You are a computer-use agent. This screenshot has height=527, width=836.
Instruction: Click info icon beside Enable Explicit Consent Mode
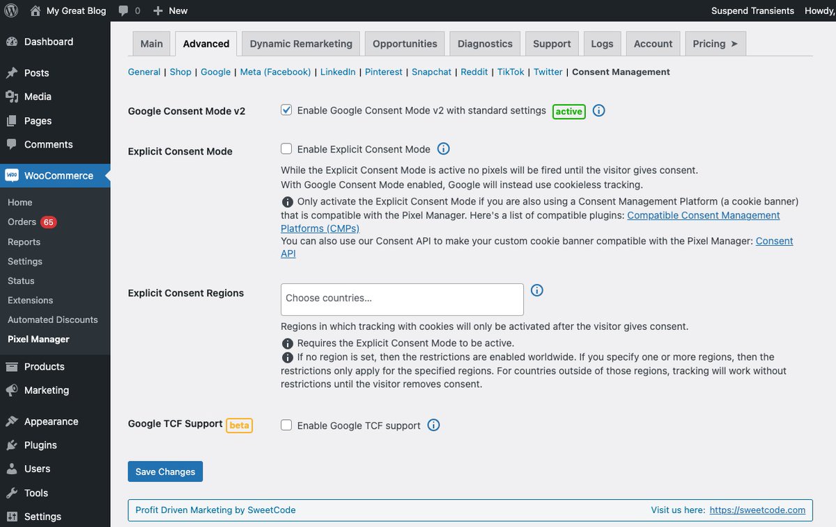click(x=443, y=149)
